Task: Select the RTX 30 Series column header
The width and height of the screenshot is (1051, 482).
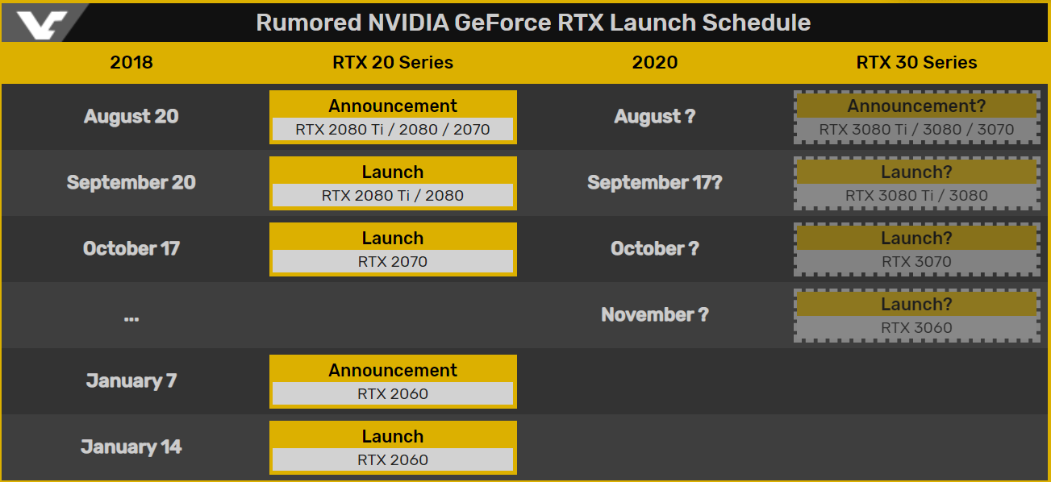Action: (x=916, y=62)
